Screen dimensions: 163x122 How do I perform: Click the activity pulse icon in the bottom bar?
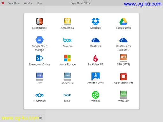coord(4,118)
